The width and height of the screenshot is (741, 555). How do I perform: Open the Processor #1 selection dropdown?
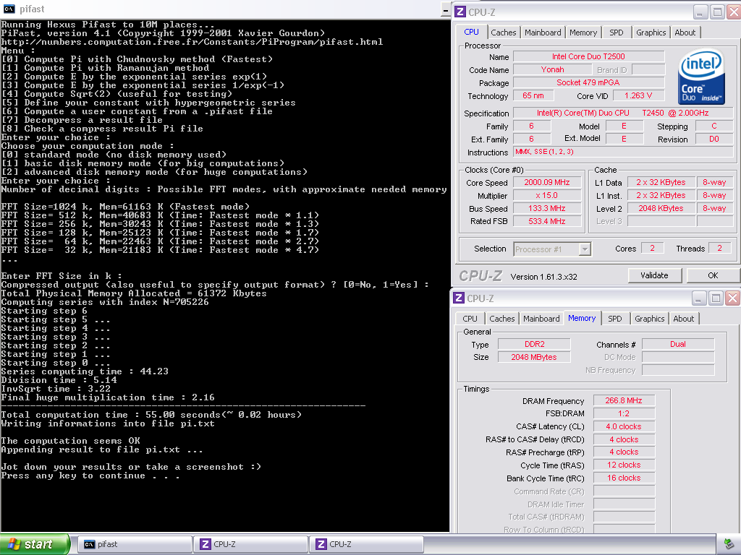tap(585, 249)
